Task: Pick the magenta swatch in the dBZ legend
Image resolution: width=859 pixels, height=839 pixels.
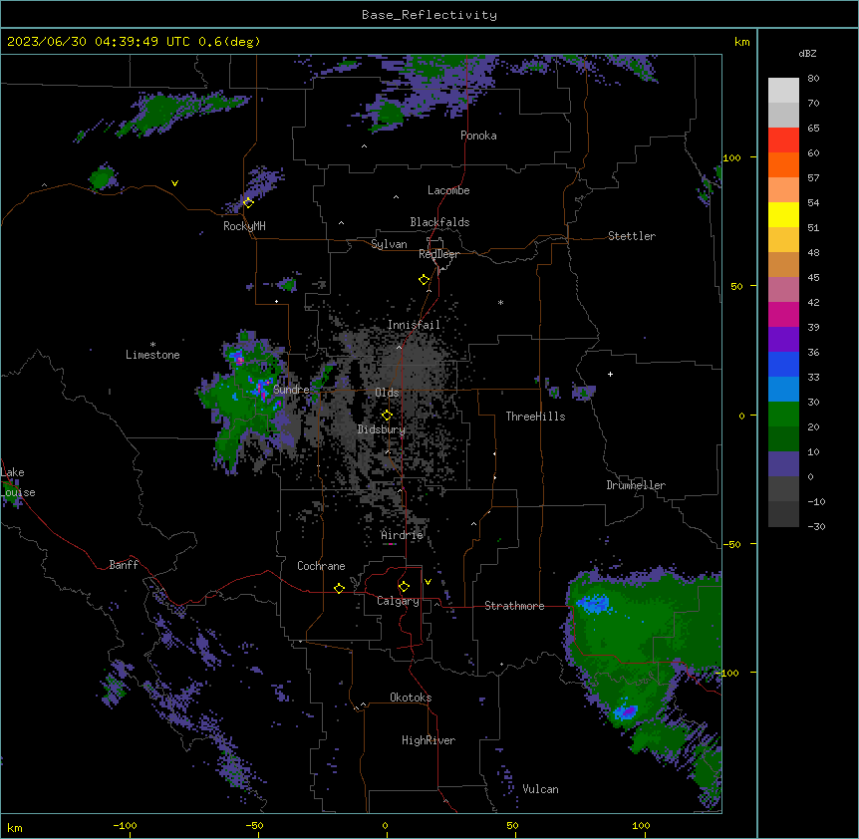Action: pyautogui.click(x=783, y=314)
